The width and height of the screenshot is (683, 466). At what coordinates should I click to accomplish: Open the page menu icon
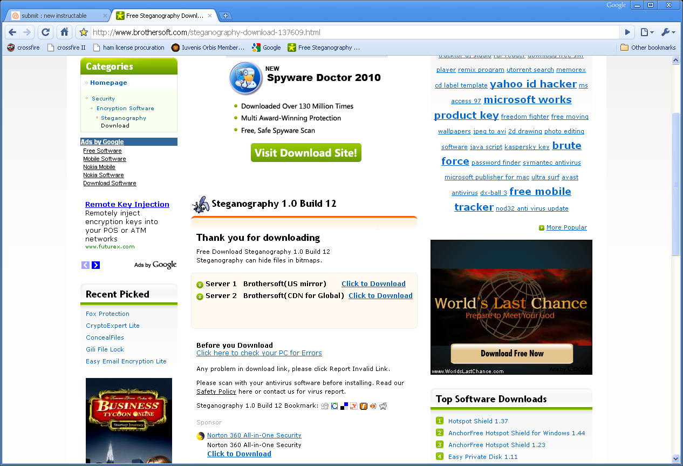coord(646,32)
